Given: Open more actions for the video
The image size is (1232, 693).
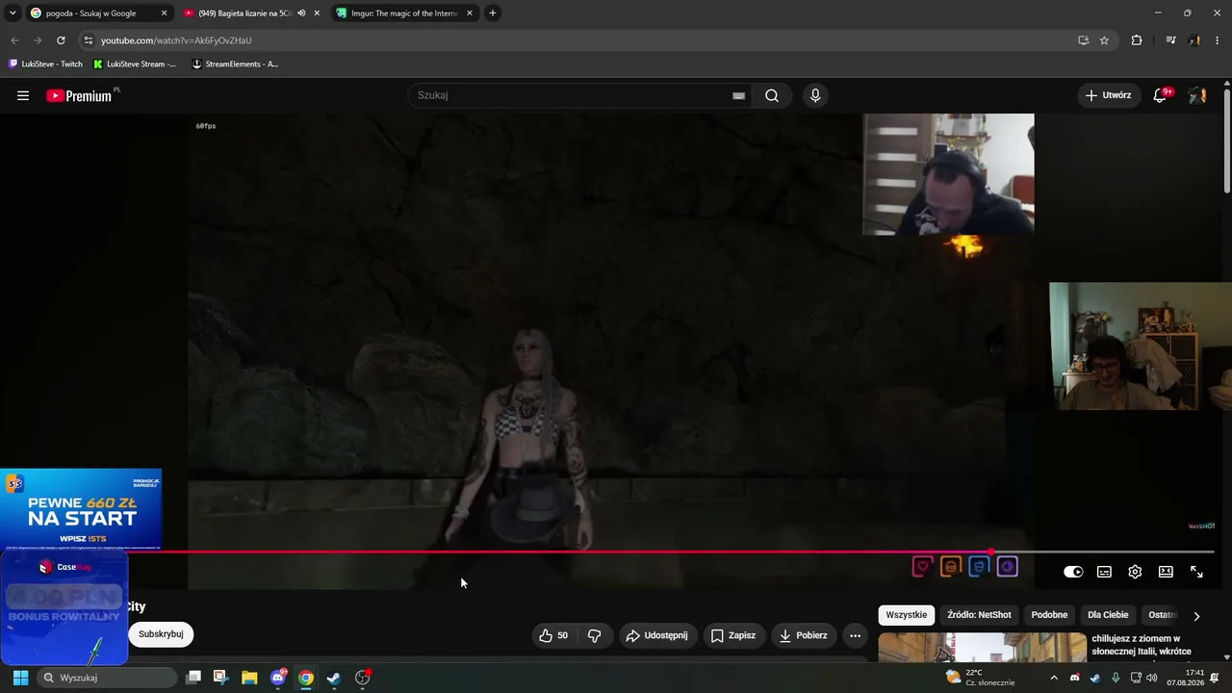Looking at the screenshot, I should point(855,635).
